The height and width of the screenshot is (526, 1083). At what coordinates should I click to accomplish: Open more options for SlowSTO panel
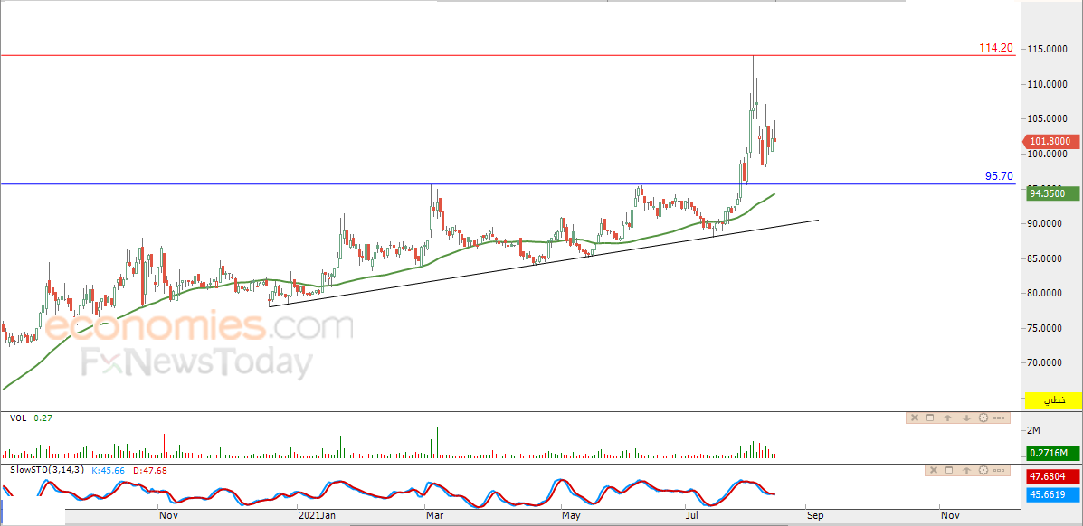(1000, 470)
